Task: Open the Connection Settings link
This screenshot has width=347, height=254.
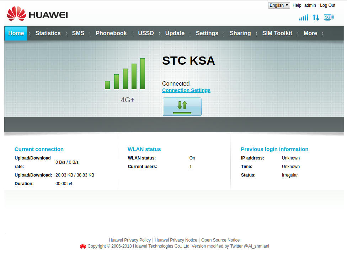Action: click(x=186, y=91)
